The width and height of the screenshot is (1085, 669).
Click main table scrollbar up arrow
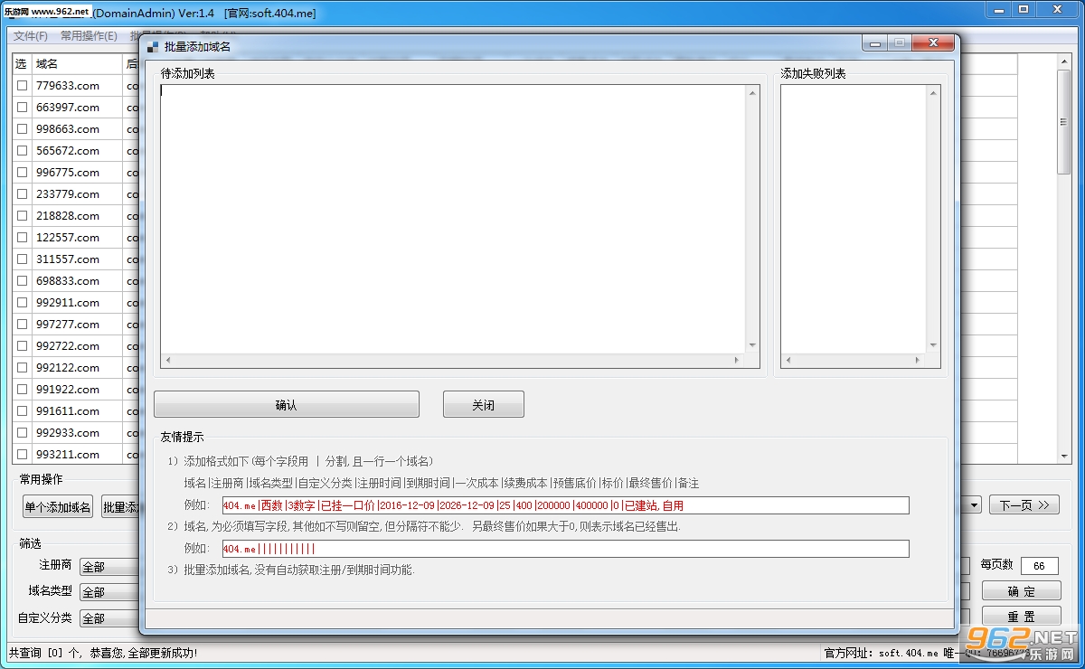1064,62
